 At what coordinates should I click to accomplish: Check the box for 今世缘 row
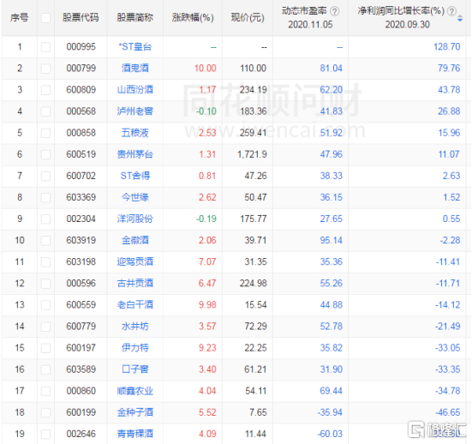[45, 198]
